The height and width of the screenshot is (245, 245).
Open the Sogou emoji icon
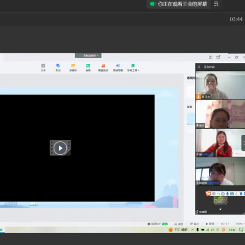(223, 193)
